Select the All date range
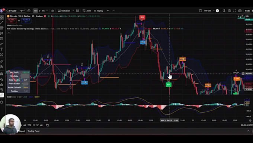Viewport: 253px width, 143px height. pos(41,125)
